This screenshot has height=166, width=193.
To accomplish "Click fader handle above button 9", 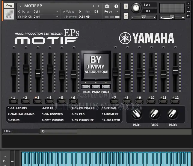I will click(x=139, y=73).
